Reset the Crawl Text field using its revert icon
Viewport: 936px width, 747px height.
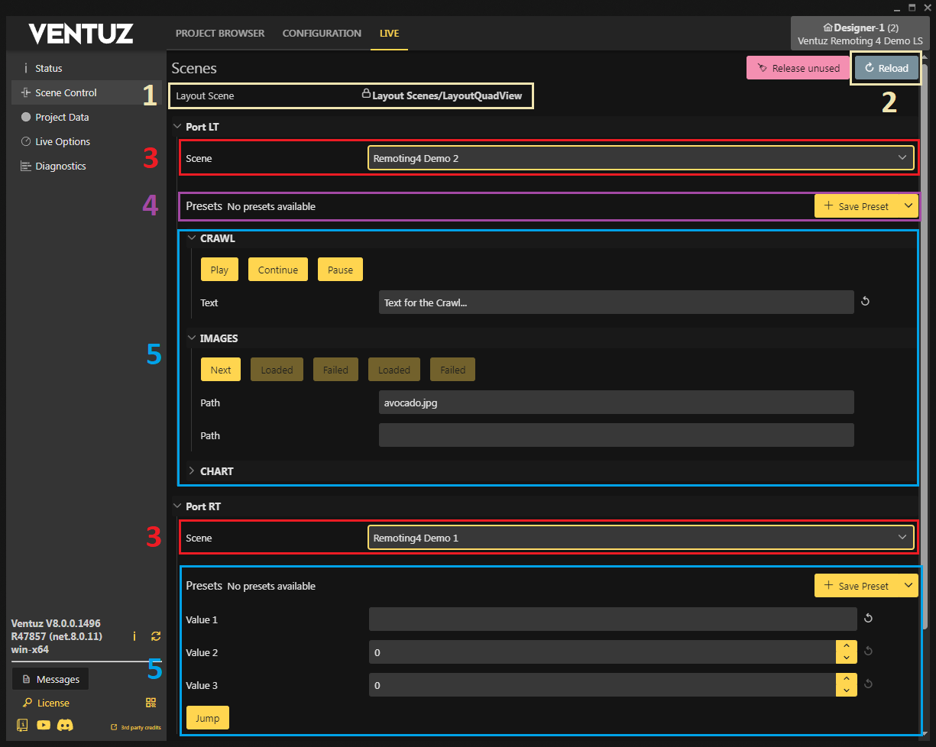pos(865,302)
